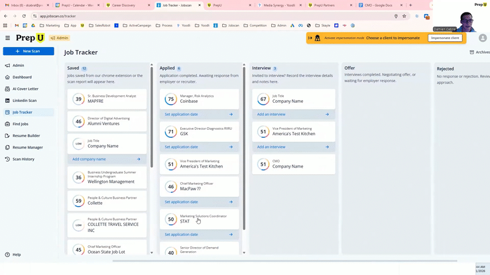
Task: Click the Admin megaphone badge near logo
Action: click(x=60, y=38)
